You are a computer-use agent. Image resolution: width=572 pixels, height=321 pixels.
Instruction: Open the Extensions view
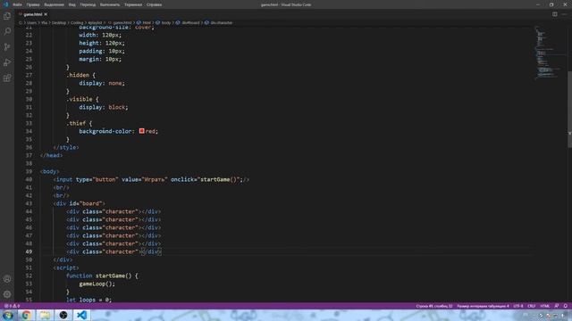[x=7, y=78]
